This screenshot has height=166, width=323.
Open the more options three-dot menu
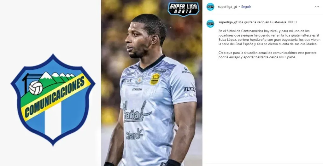(x=317, y=7)
